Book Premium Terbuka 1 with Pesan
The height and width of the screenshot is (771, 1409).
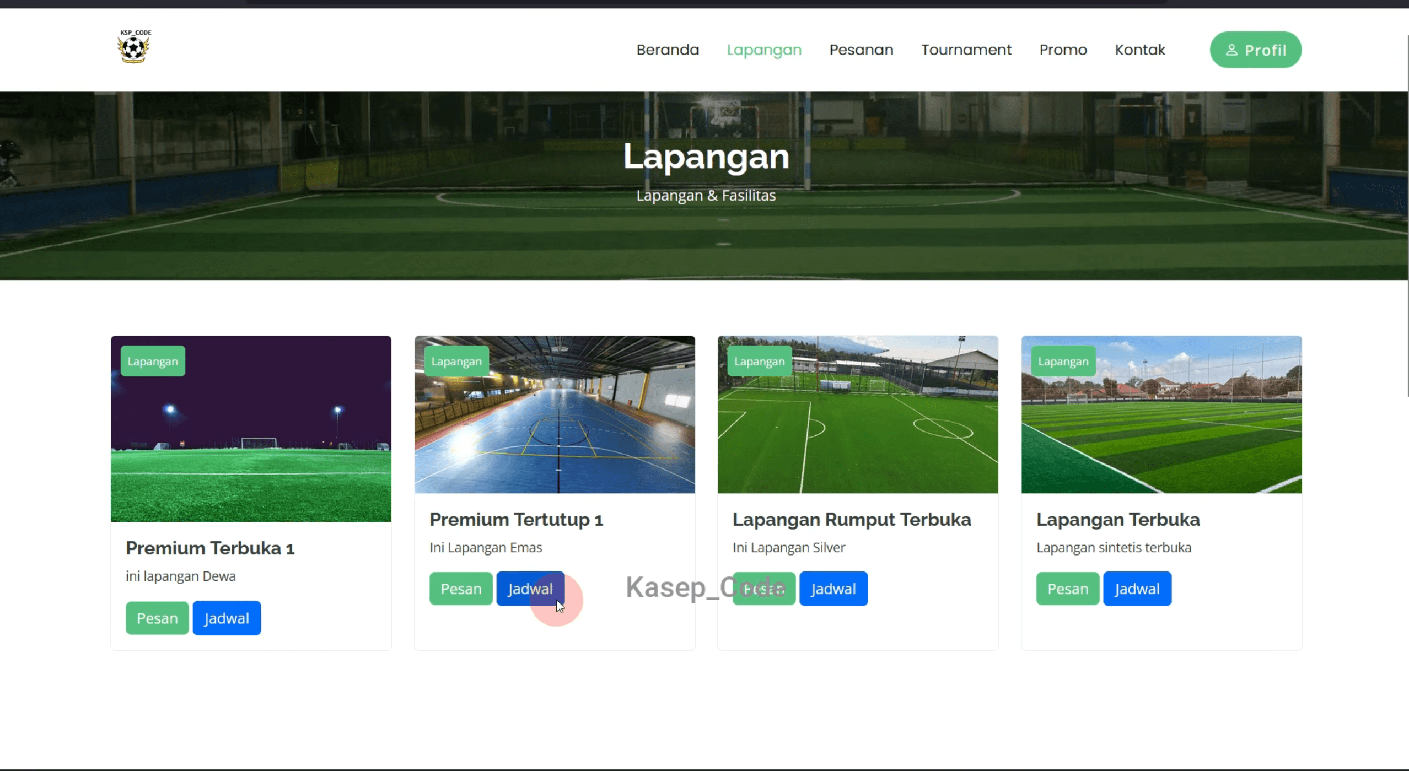point(157,618)
